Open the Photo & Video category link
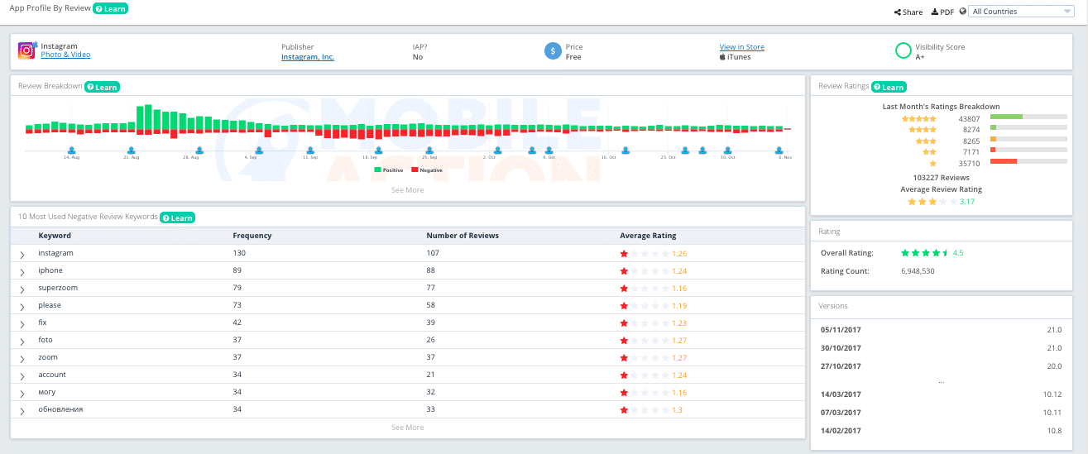1088x454 pixels. tap(65, 55)
